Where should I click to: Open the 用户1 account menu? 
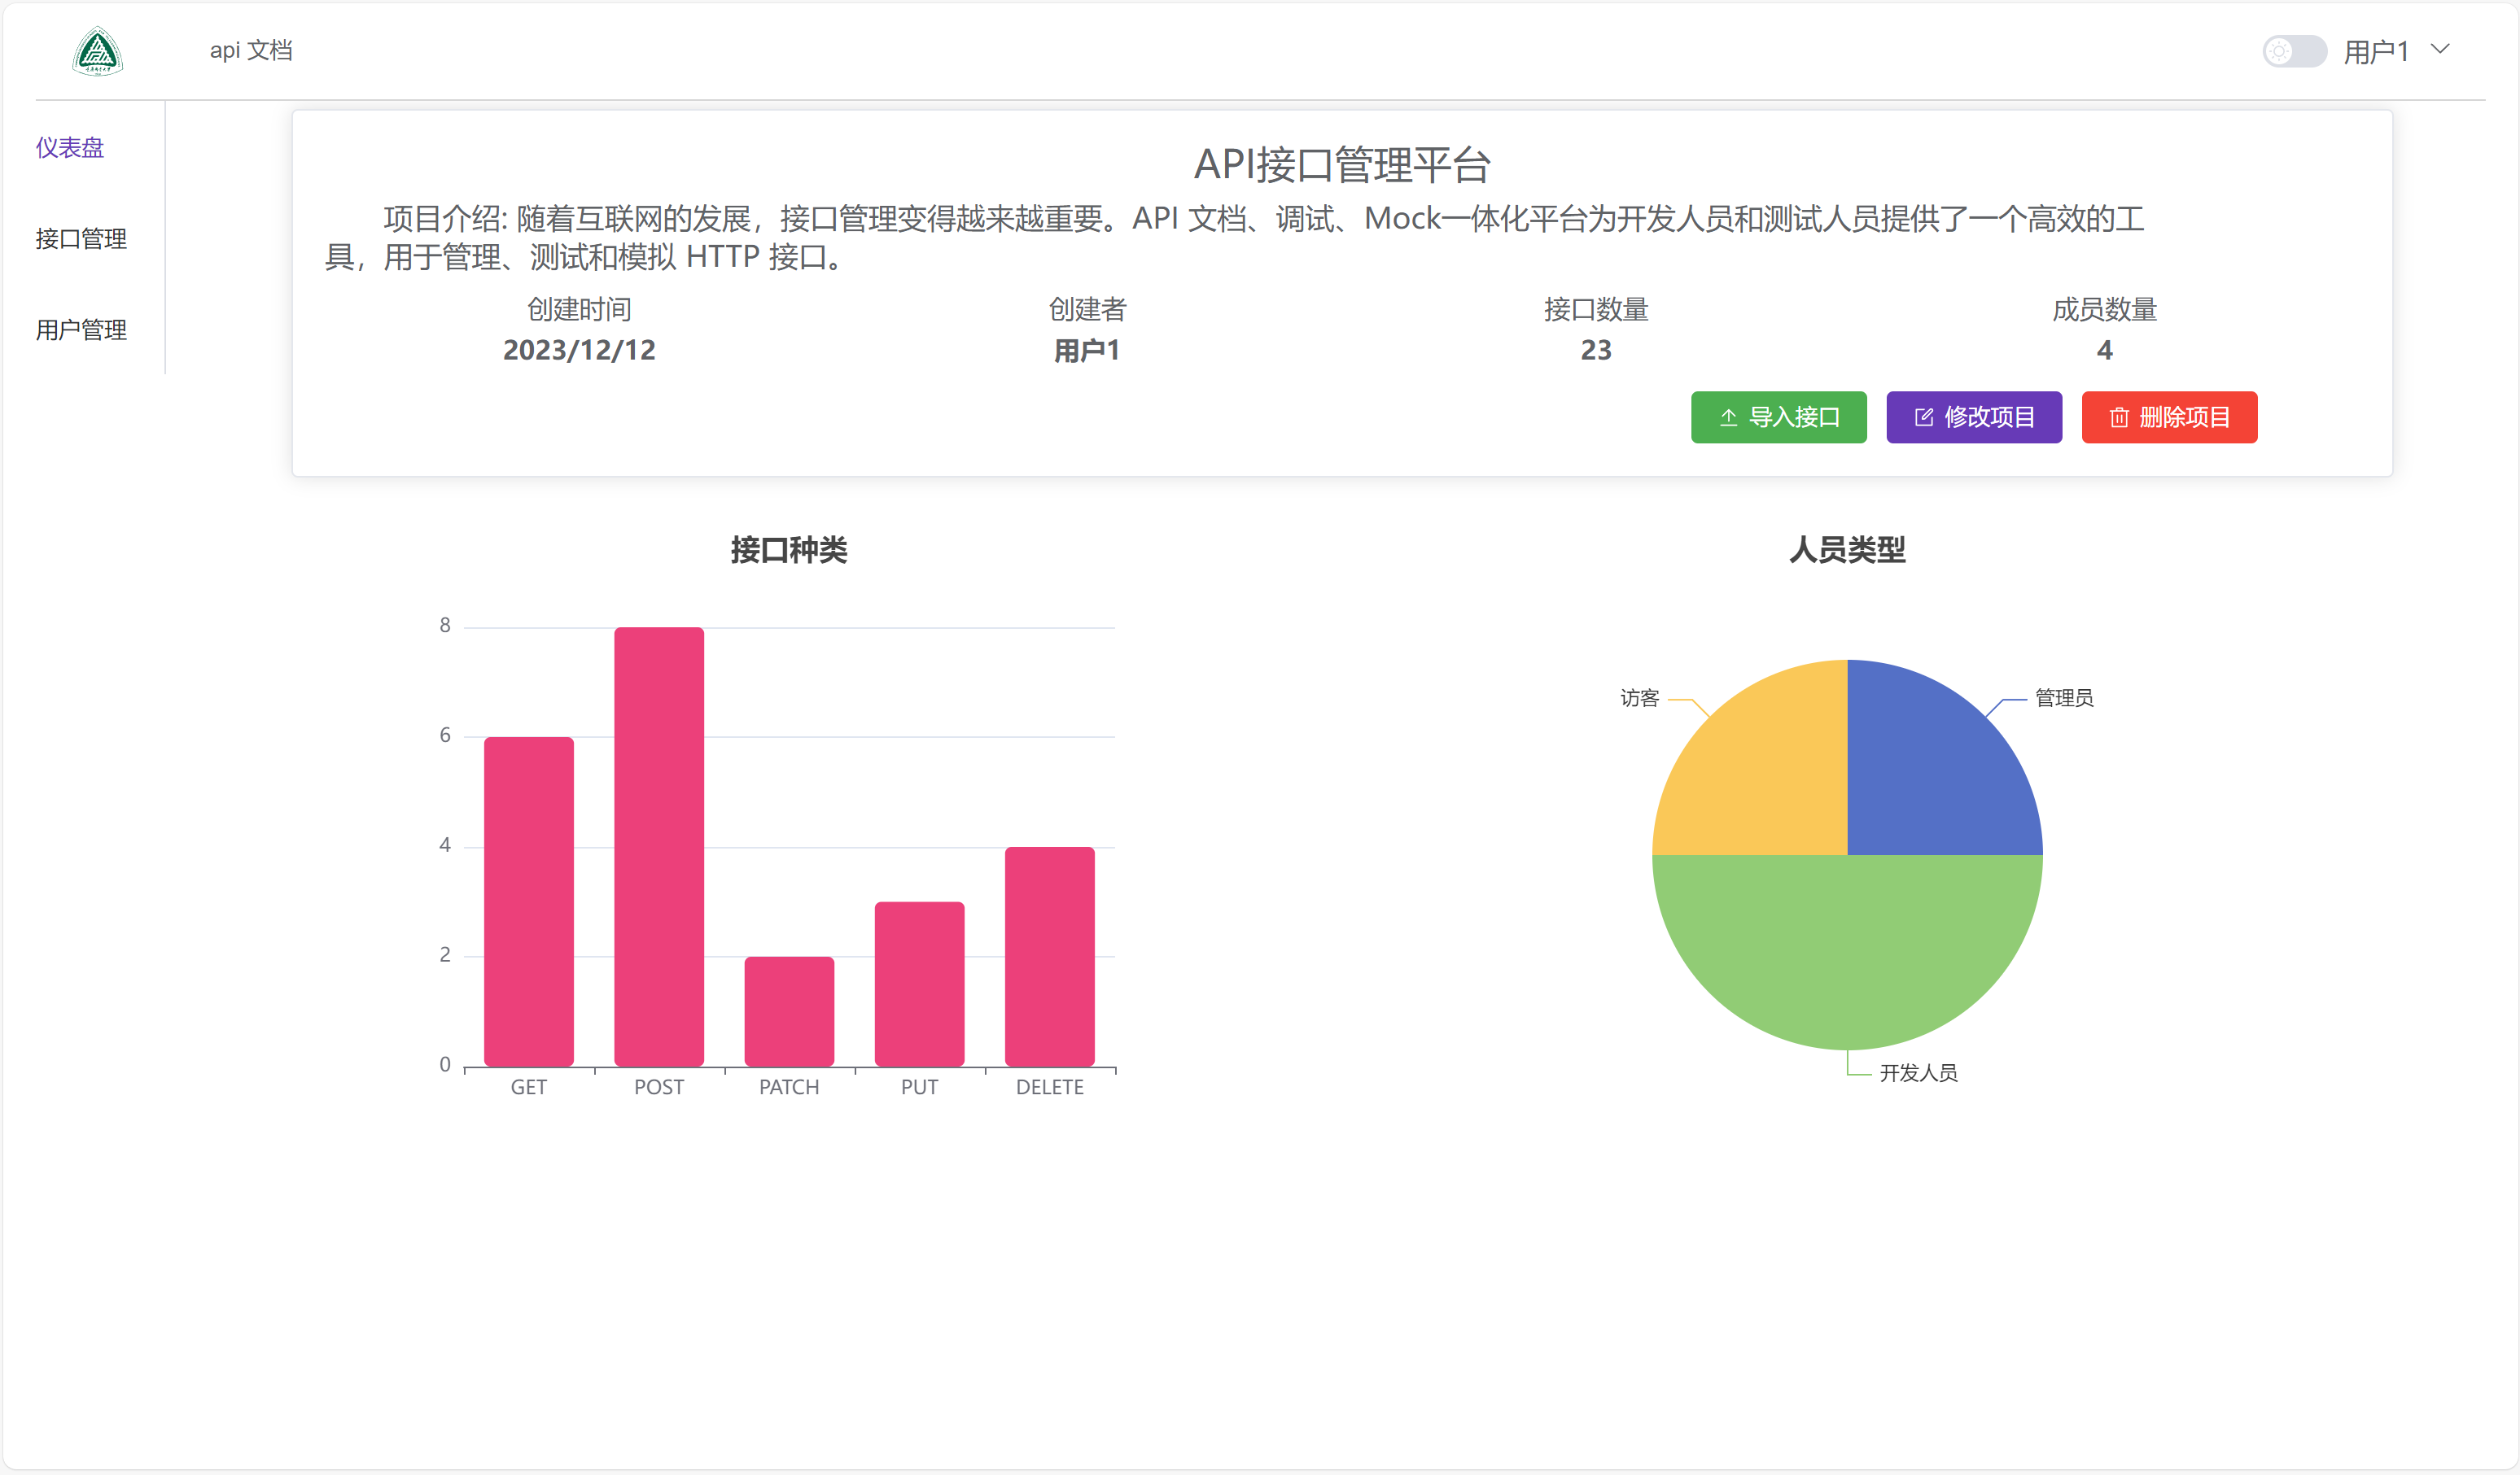click(2376, 51)
